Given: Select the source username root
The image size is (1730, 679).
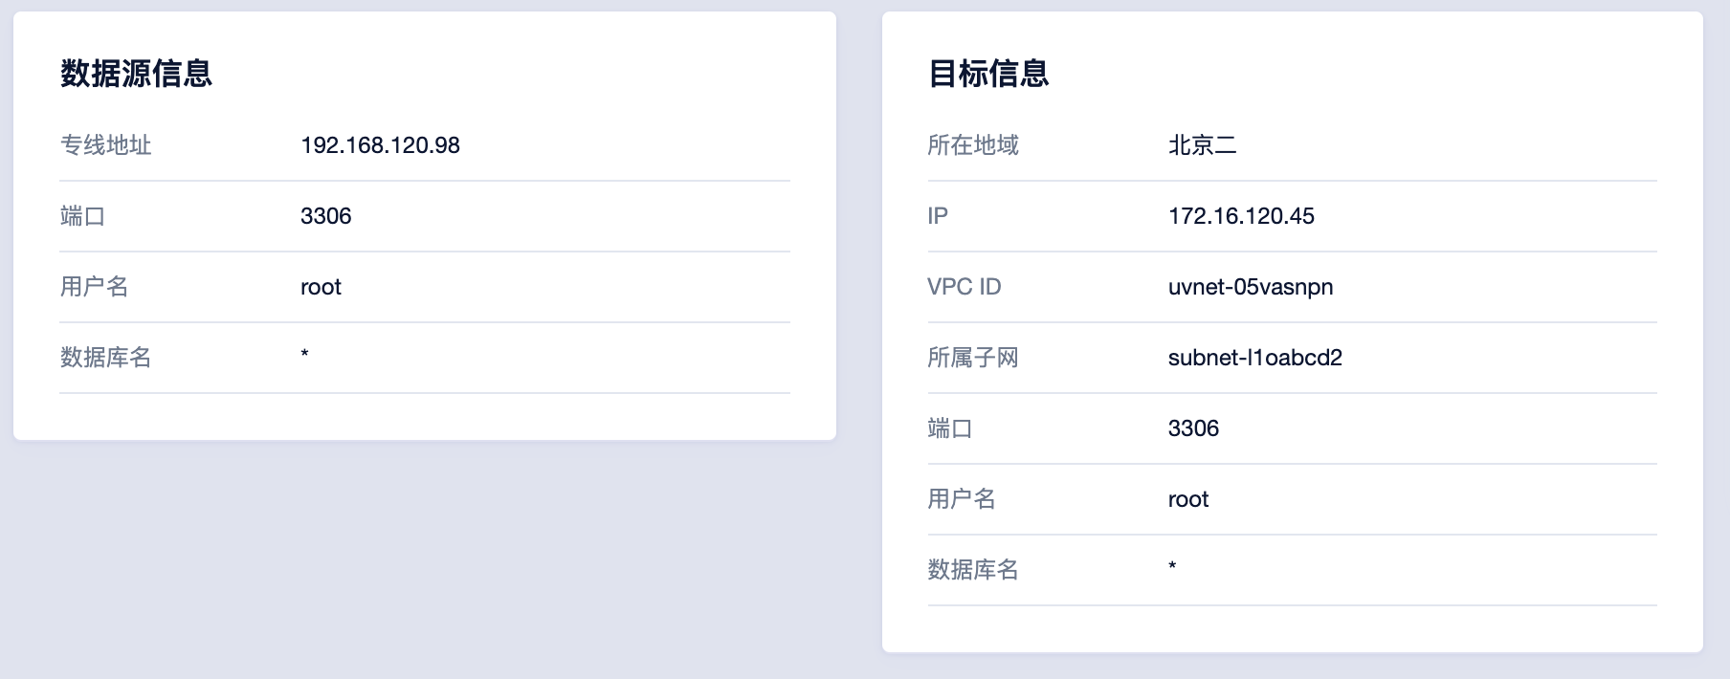Looking at the screenshot, I should [320, 287].
